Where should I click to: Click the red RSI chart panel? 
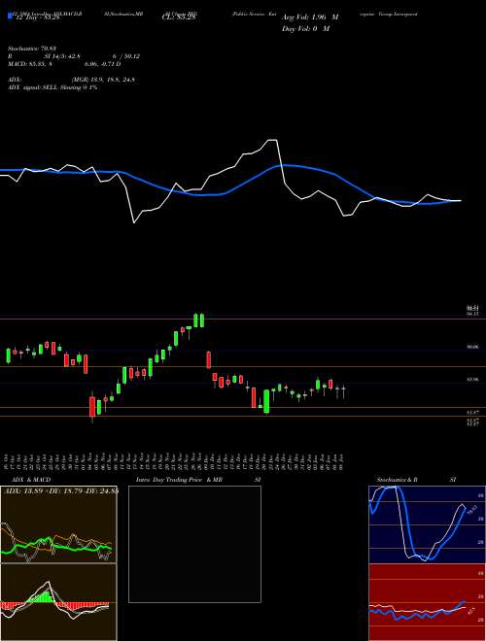click(427, 602)
